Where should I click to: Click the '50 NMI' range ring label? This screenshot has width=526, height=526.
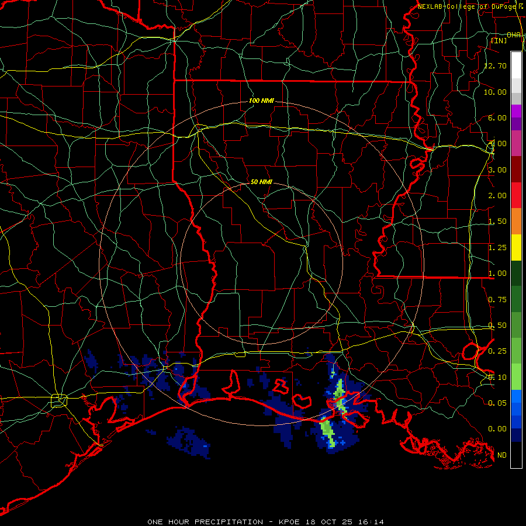(x=261, y=182)
